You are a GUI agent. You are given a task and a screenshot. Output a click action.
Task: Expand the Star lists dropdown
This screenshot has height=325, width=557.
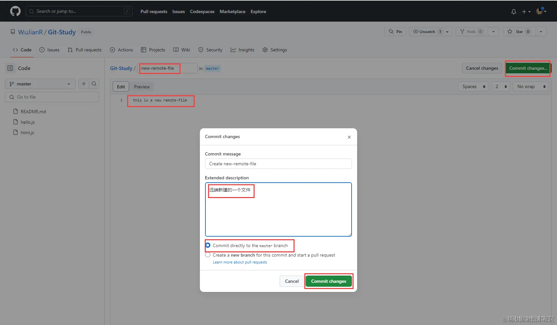541,32
